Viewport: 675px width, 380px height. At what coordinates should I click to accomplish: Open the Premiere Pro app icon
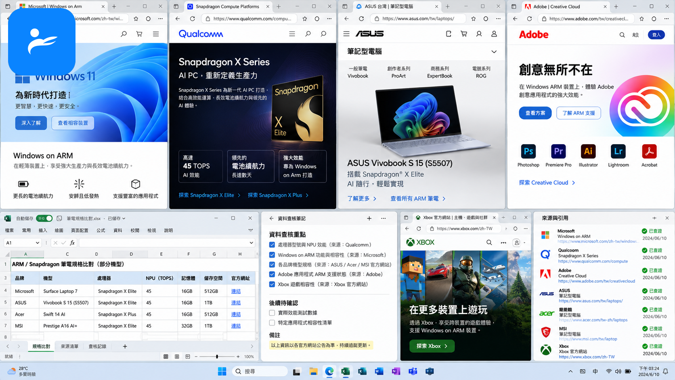(558, 151)
